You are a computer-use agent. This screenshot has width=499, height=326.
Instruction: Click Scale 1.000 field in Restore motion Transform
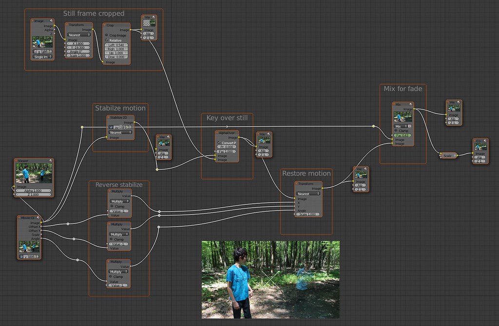(308, 214)
